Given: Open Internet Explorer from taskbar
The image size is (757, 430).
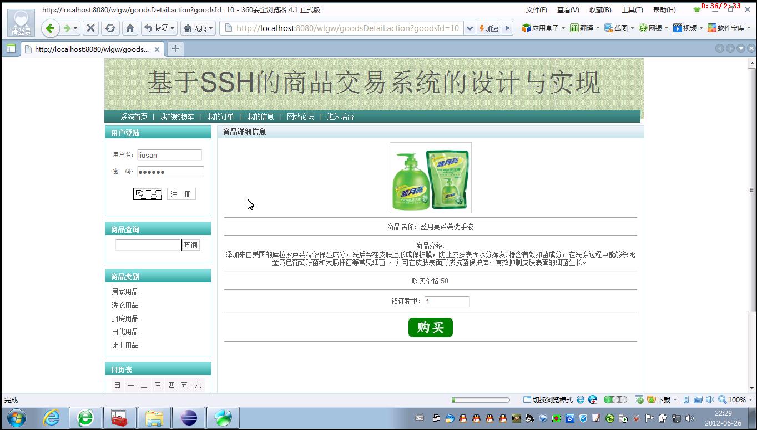Looking at the screenshot, I should point(51,418).
